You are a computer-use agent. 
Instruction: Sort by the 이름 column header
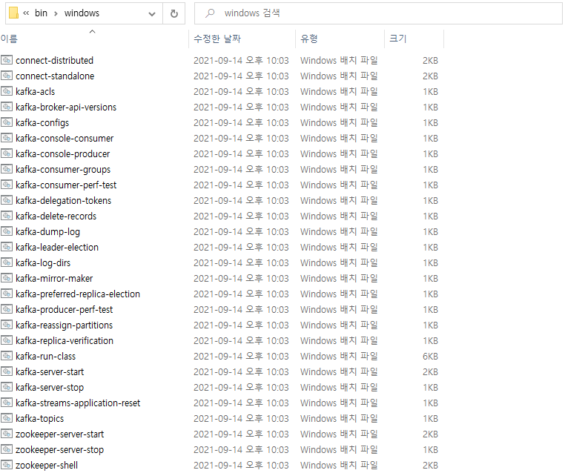[x=93, y=39]
